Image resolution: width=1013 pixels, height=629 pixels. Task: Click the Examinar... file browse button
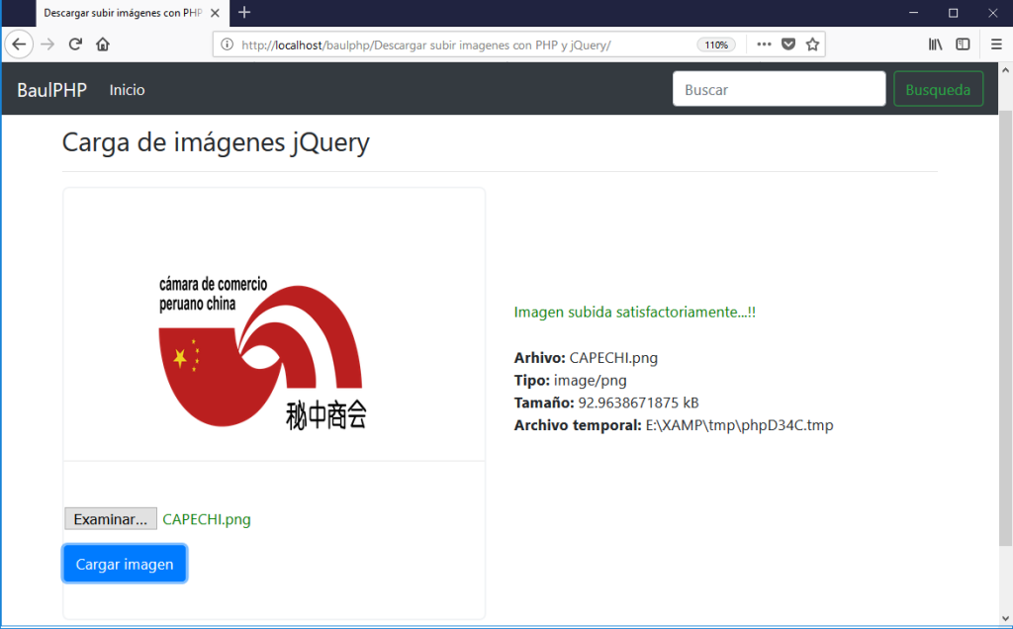coord(111,519)
